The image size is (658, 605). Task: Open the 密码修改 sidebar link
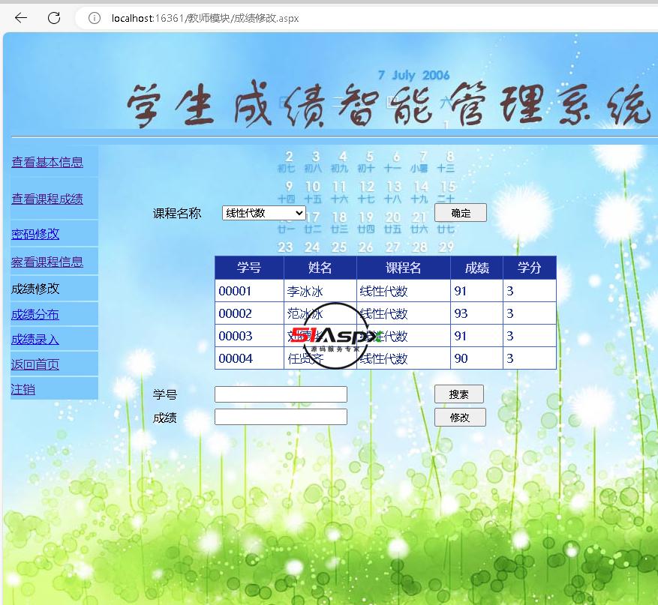click(x=35, y=234)
